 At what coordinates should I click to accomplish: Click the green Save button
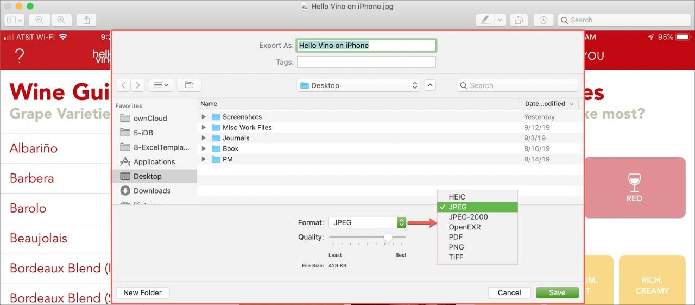click(557, 292)
